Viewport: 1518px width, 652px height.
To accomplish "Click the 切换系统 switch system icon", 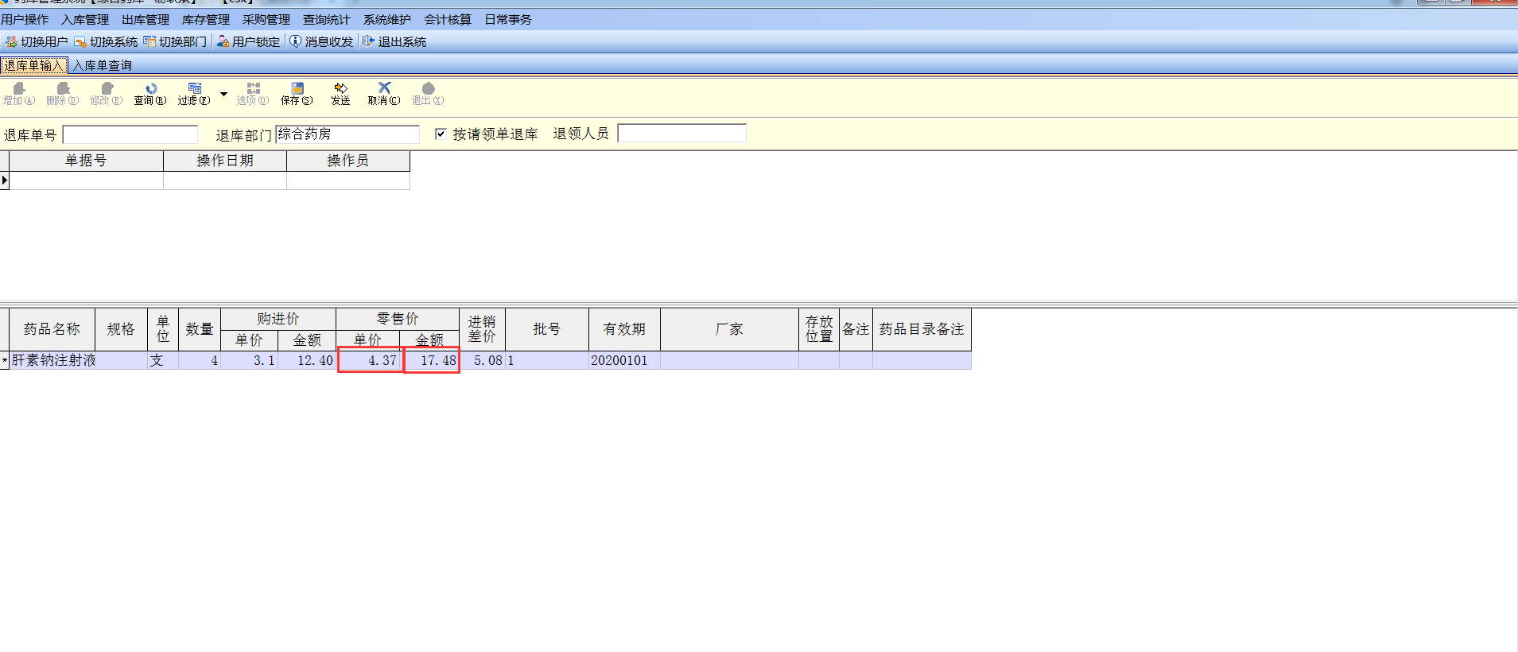I will pyautogui.click(x=80, y=41).
